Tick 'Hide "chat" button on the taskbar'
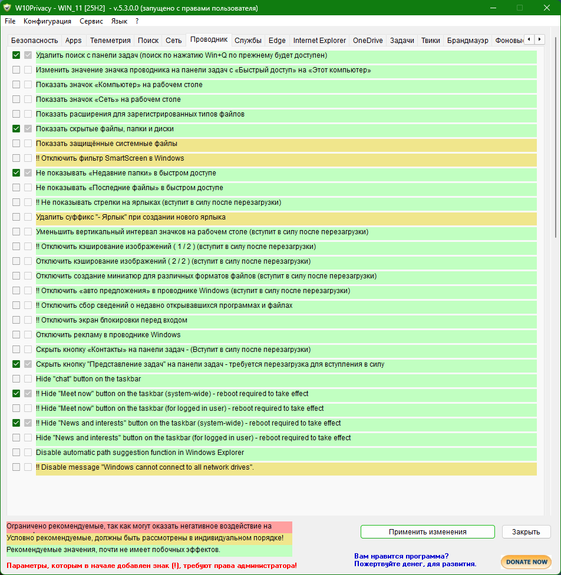The image size is (561, 575). click(x=16, y=379)
